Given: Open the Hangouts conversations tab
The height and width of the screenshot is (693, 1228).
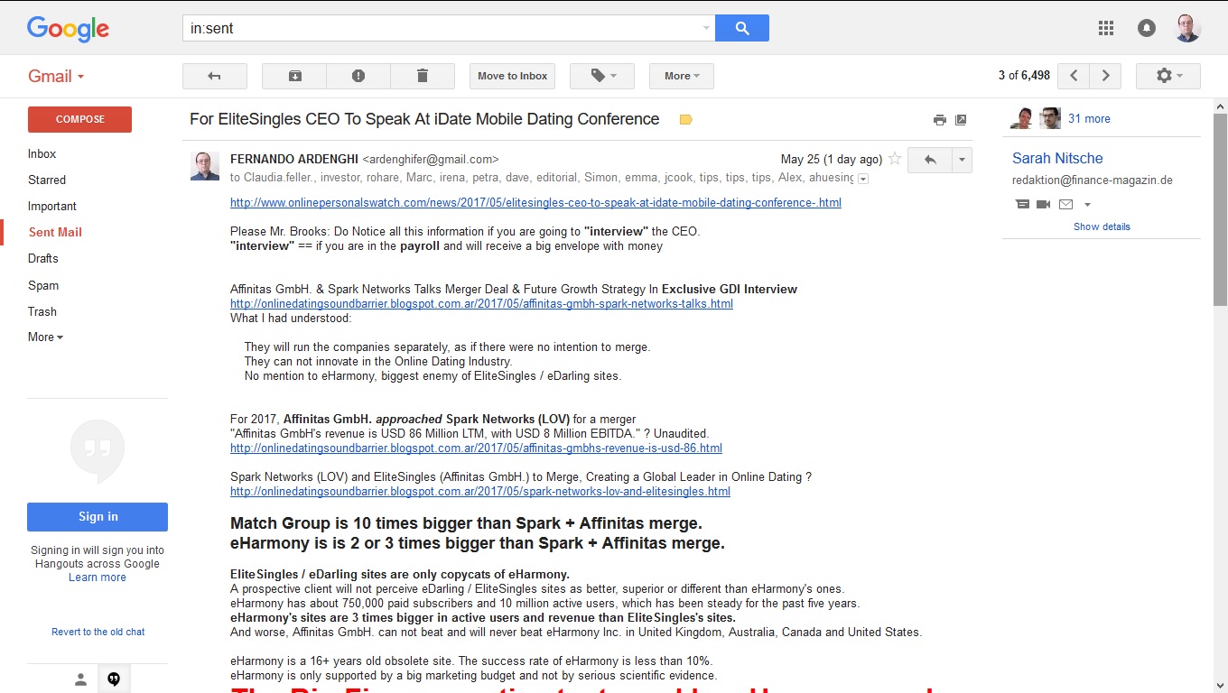Looking at the screenshot, I should coord(114,679).
